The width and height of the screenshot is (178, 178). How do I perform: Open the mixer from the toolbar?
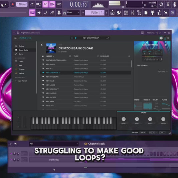133,13
